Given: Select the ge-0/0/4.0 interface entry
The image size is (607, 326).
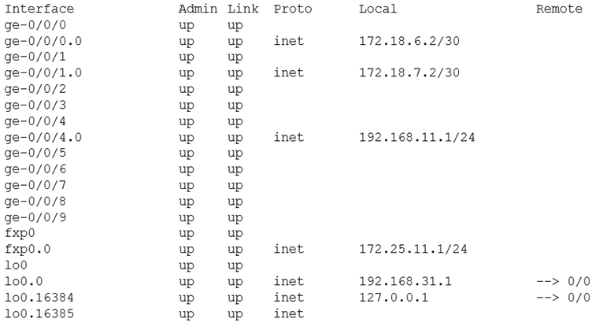Looking at the screenshot, I should [x=43, y=138].
